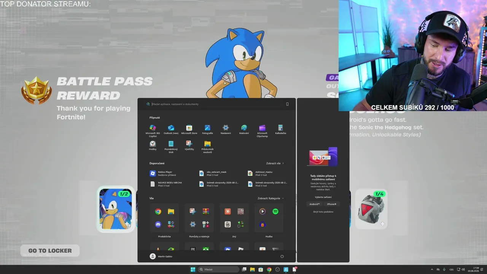Open Microsoft Store pinned icon
This screenshot has height=274, width=487.
coord(189,129)
